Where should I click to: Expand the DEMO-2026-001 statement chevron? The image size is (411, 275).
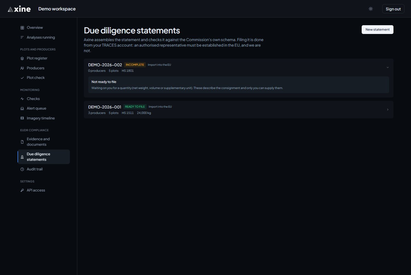click(387, 110)
